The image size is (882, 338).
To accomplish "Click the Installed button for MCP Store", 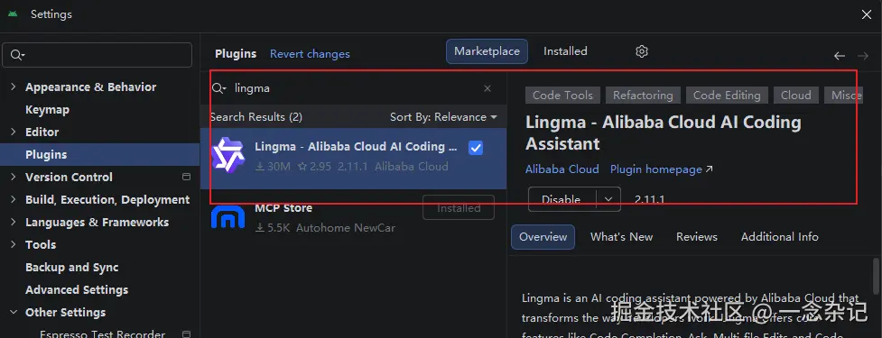I will pos(459,207).
